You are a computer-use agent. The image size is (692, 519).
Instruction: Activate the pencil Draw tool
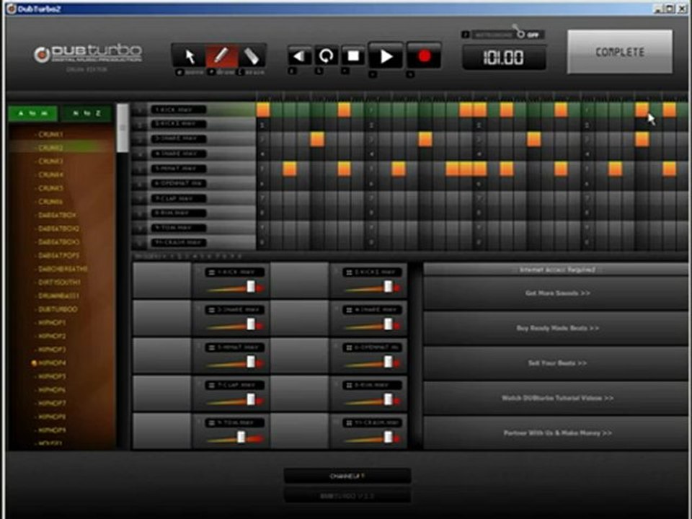pyautogui.click(x=221, y=56)
